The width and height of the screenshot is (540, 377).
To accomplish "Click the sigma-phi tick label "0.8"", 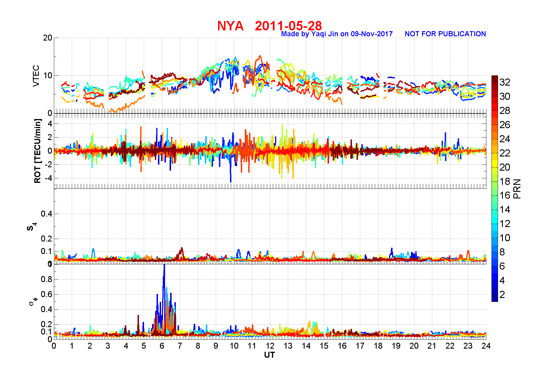I will point(47,279).
